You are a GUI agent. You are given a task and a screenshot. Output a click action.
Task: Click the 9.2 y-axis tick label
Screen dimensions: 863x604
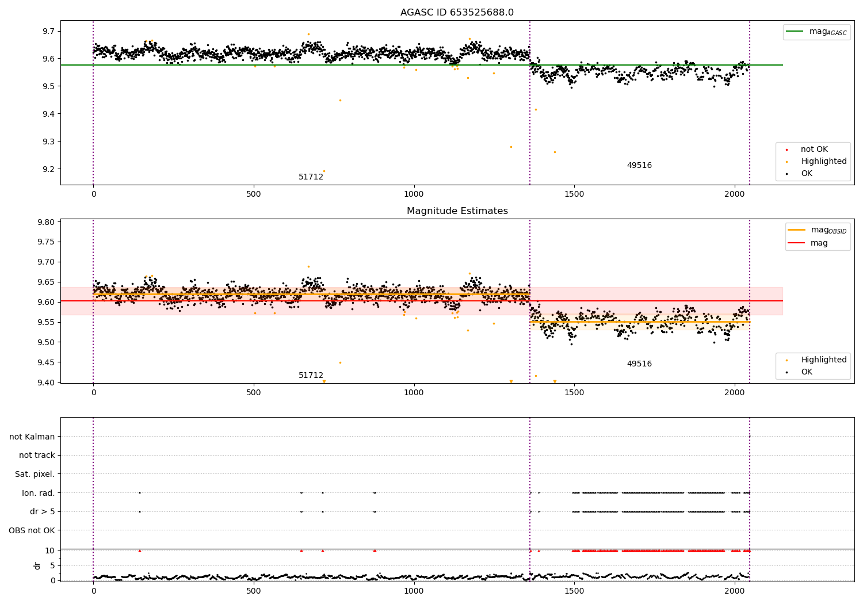[x=48, y=169]
